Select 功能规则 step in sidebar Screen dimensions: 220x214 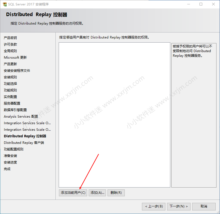point(10,90)
